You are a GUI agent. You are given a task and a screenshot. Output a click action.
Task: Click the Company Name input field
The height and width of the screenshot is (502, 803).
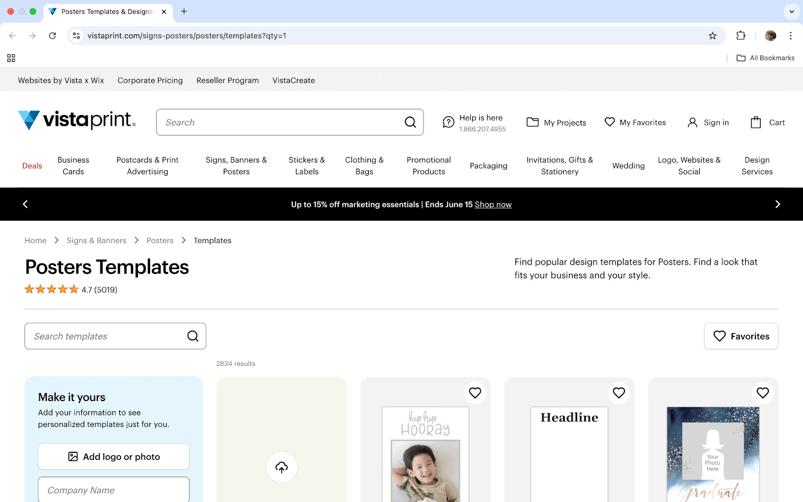pyautogui.click(x=113, y=490)
